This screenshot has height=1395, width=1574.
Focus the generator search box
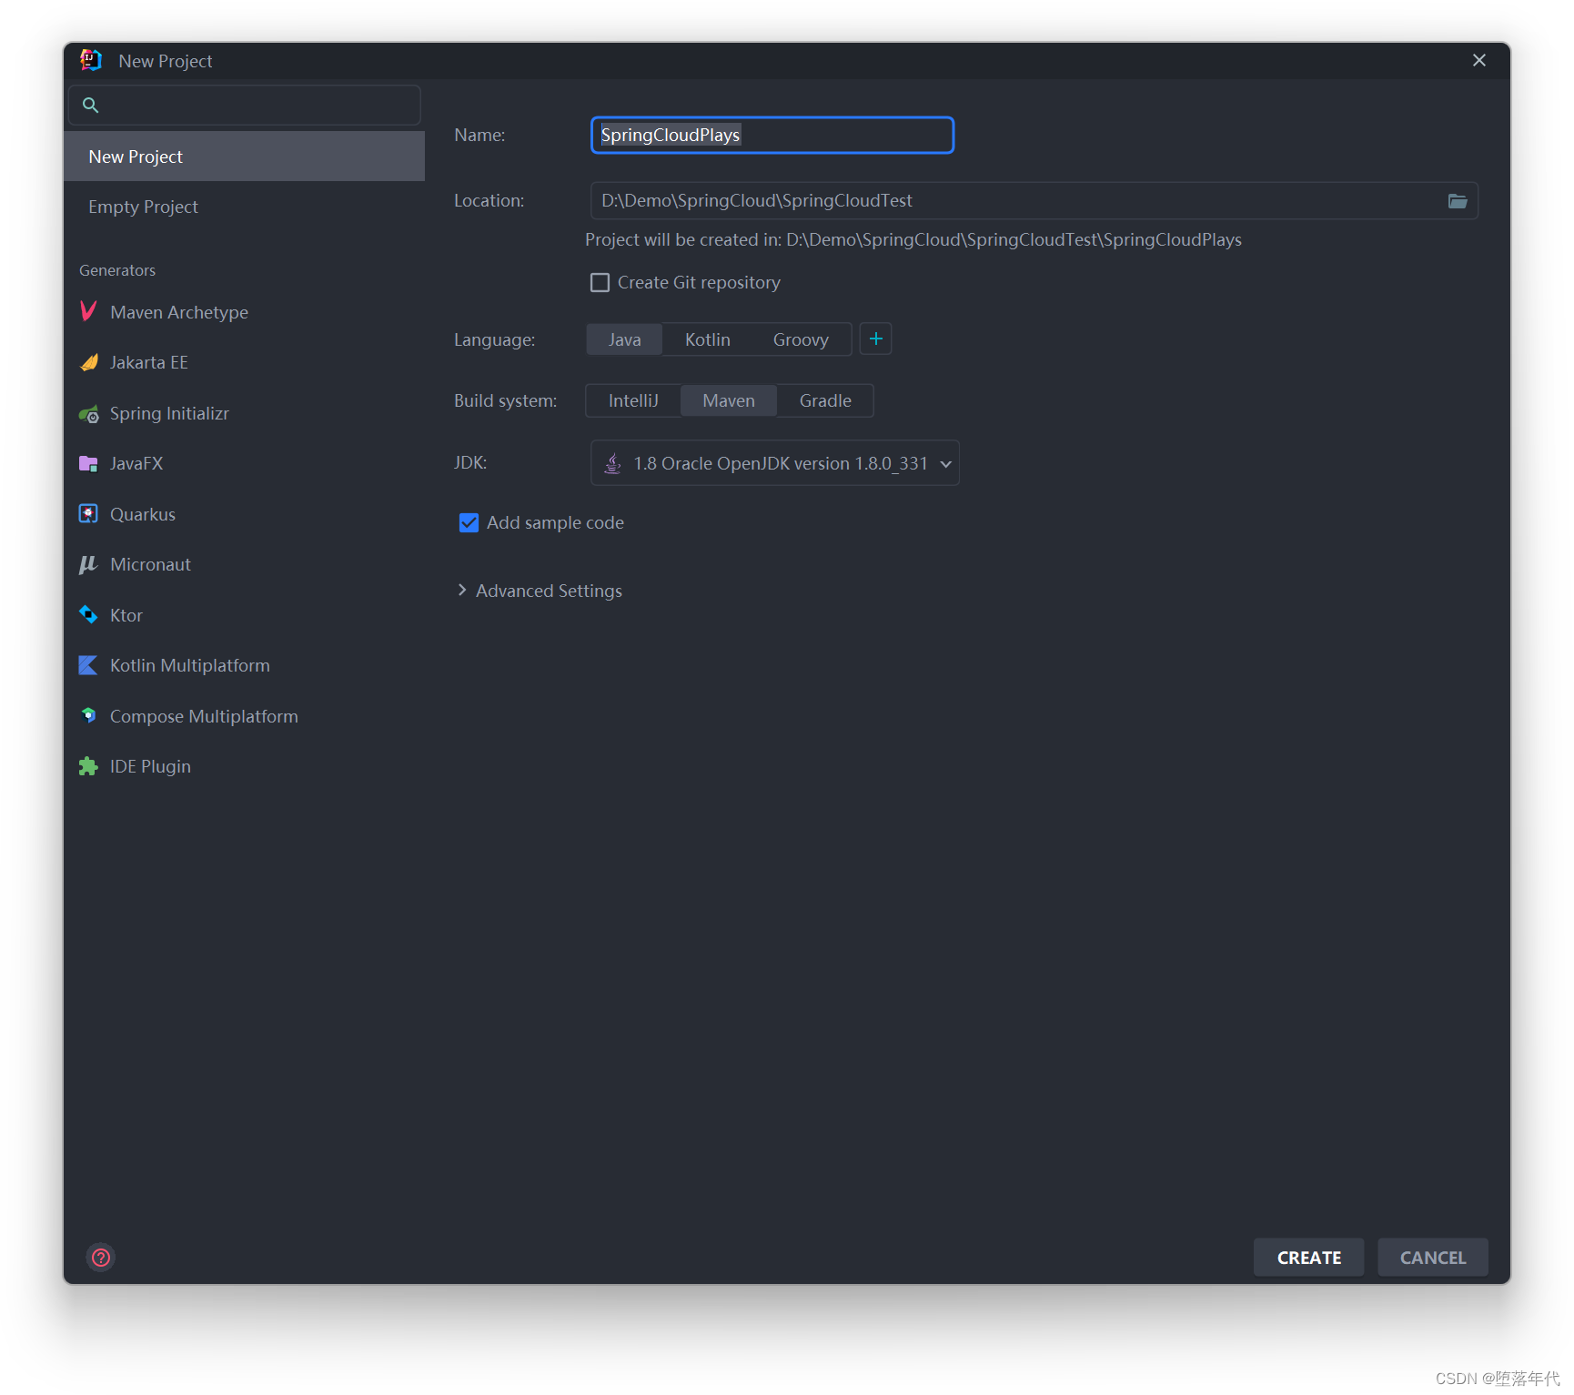[x=244, y=105]
